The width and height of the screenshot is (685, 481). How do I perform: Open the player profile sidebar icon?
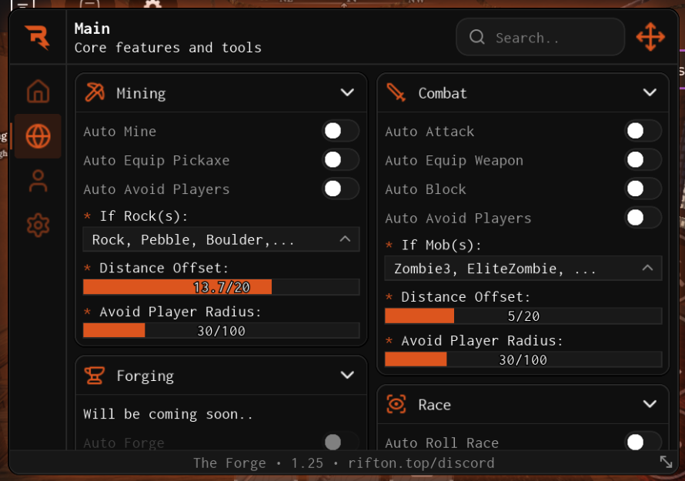coord(38,181)
